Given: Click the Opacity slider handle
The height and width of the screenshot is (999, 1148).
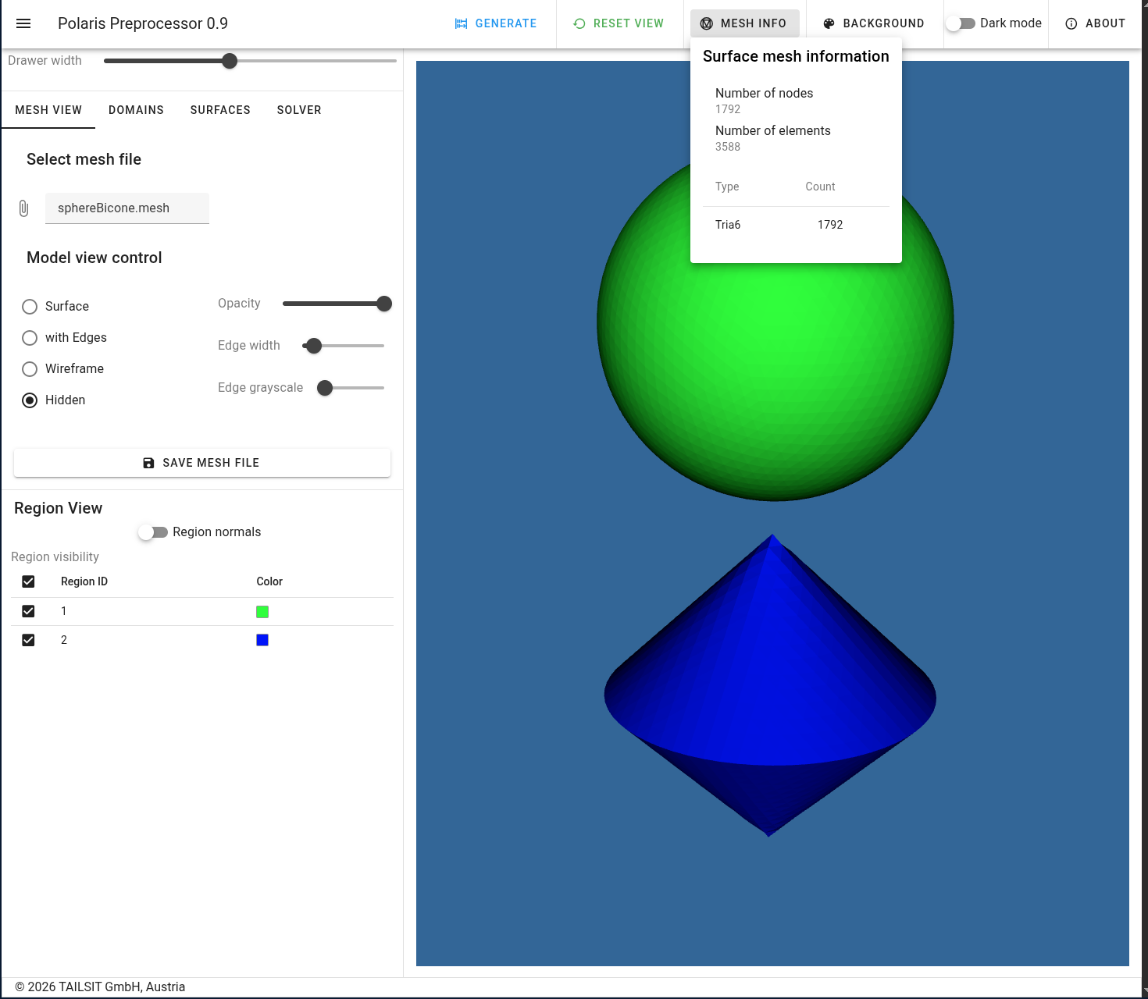Looking at the screenshot, I should (384, 304).
